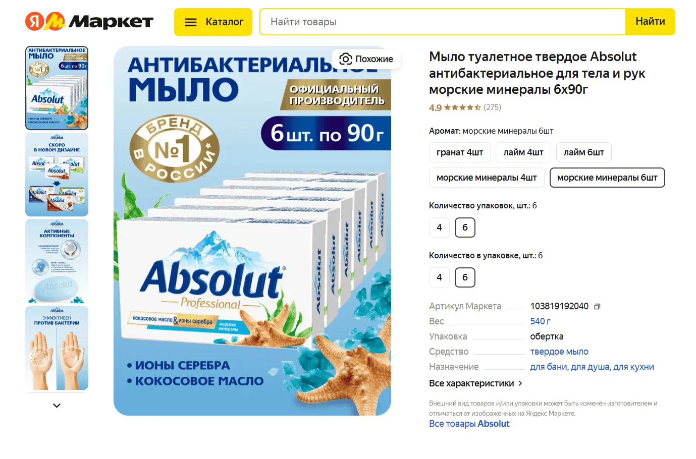
Task: Click the star rating 4.9 icons
Action: pos(462,107)
